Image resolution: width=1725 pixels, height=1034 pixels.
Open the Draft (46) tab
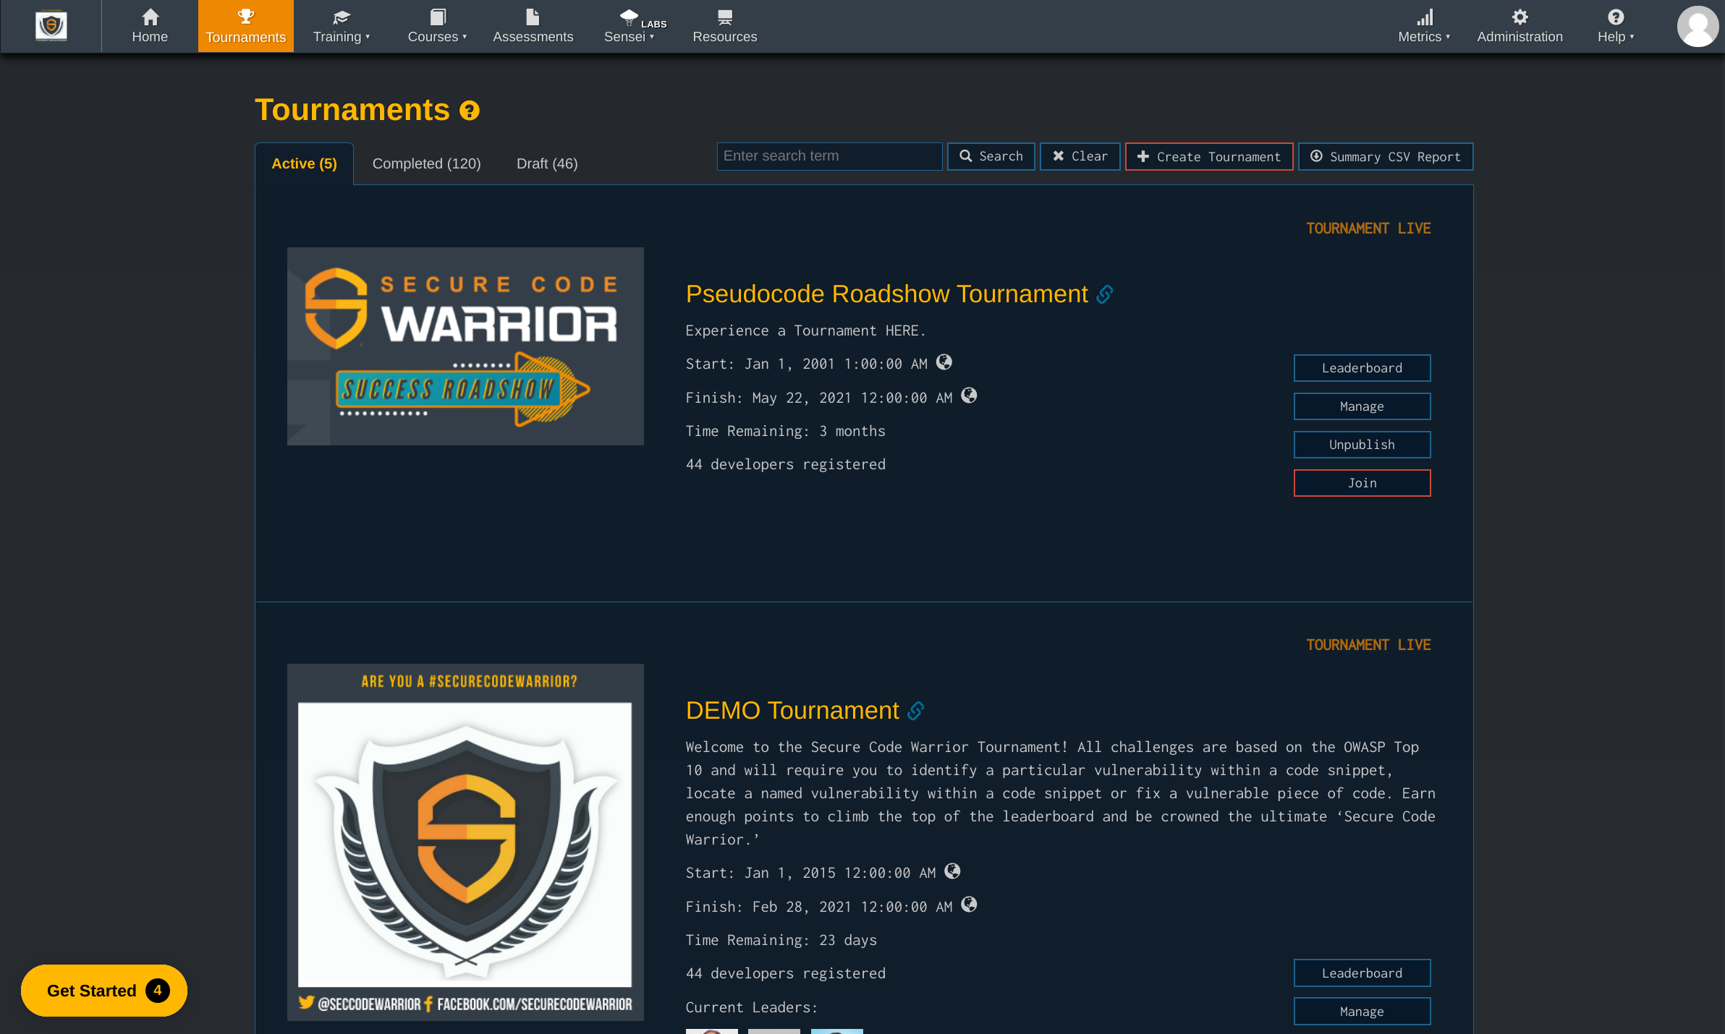point(546,163)
